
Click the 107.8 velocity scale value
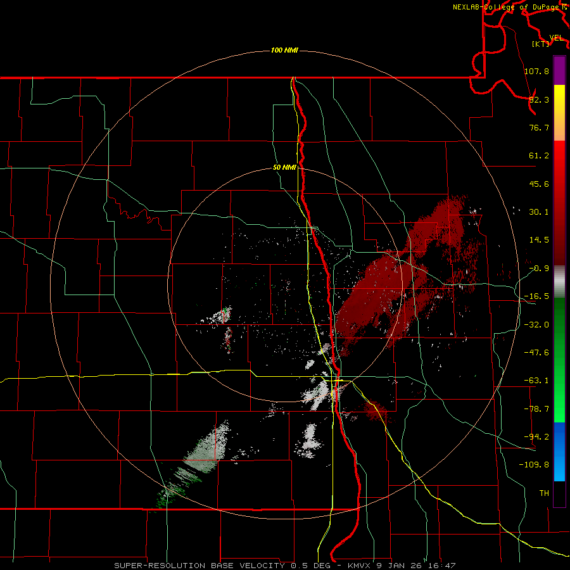[536, 71]
